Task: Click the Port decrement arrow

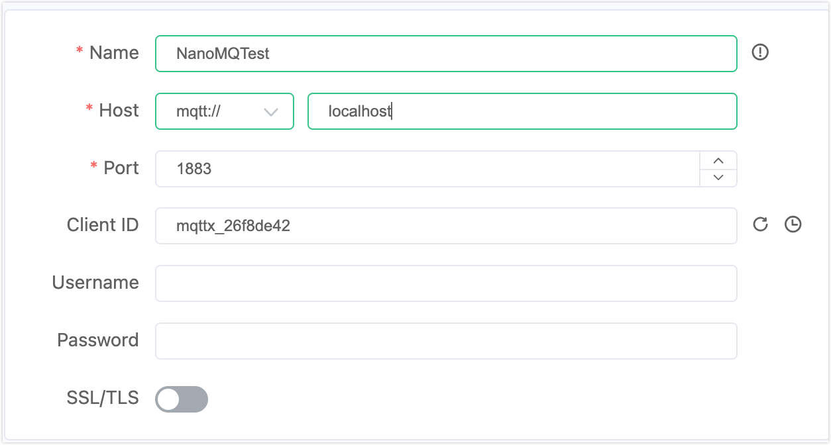Action: [718, 177]
